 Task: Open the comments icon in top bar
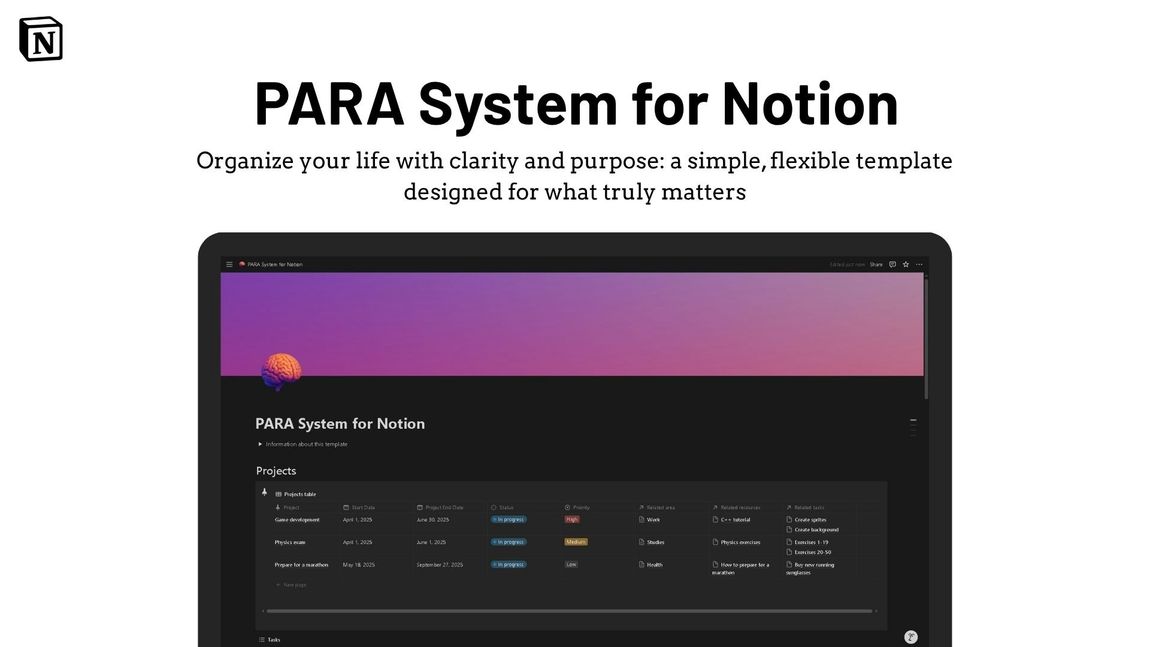892,264
